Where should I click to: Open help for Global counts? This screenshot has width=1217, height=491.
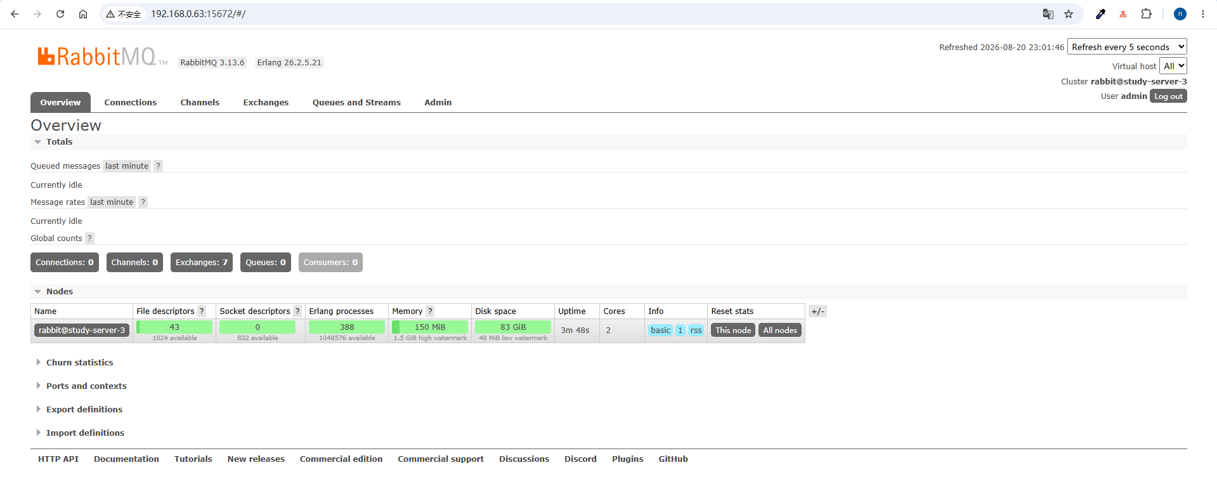89,239
